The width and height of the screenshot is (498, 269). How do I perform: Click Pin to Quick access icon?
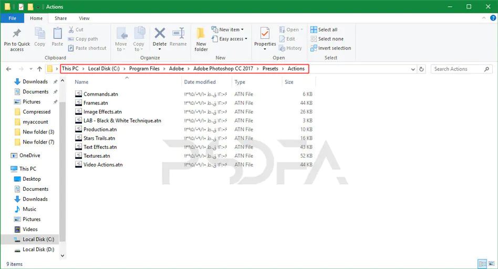pos(16,33)
